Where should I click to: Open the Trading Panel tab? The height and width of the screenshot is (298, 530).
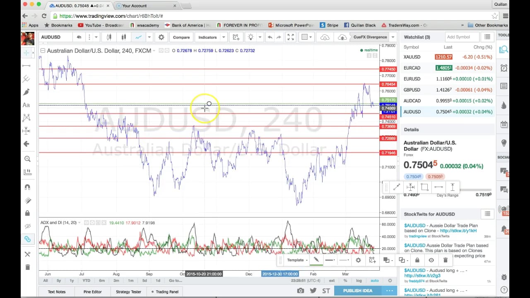pos(165,292)
